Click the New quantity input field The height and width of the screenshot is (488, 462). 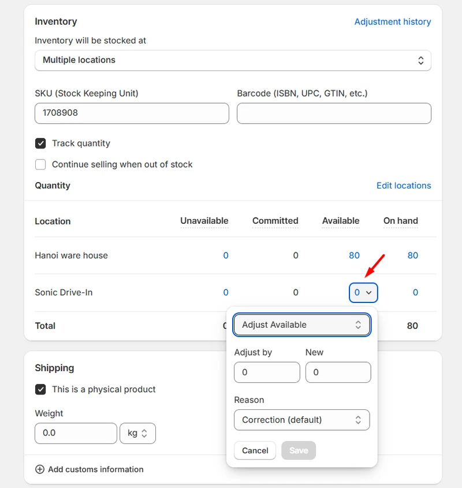(338, 372)
